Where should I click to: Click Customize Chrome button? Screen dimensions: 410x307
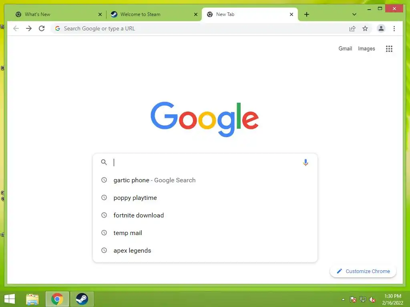pyautogui.click(x=363, y=271)
